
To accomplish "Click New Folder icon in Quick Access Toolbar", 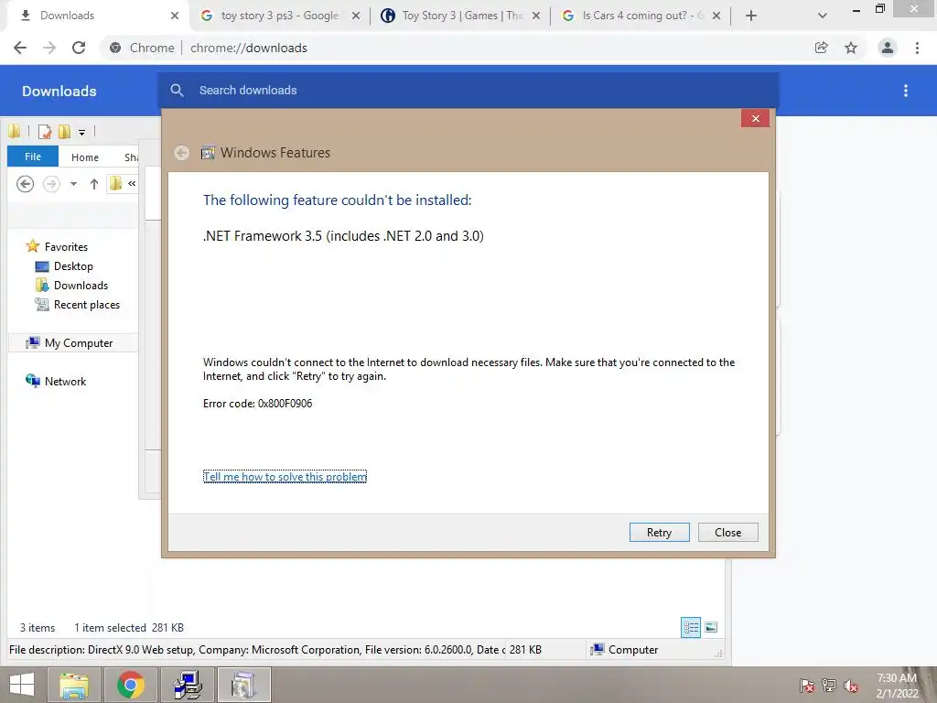I will click(64, 132).
